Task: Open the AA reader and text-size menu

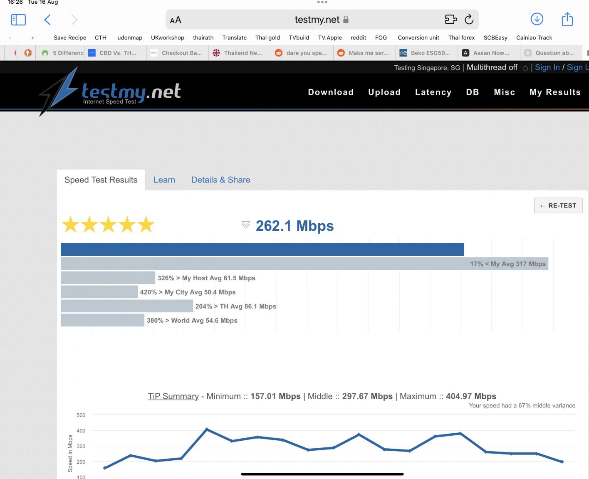Action: tap(176, 20)
